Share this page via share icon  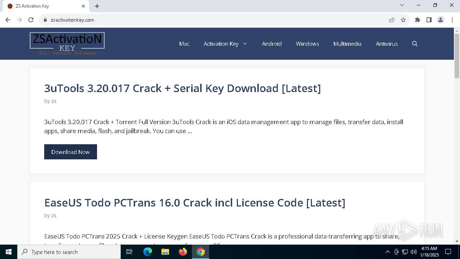(x=392, y=20)
